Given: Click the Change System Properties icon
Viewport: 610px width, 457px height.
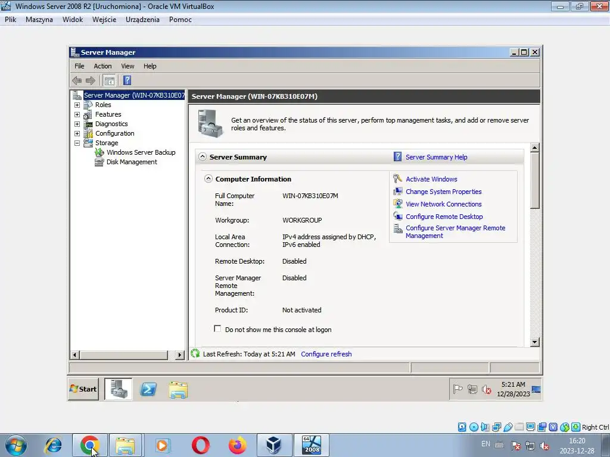Looking at the screenshot, I should [x=397, y=191].
